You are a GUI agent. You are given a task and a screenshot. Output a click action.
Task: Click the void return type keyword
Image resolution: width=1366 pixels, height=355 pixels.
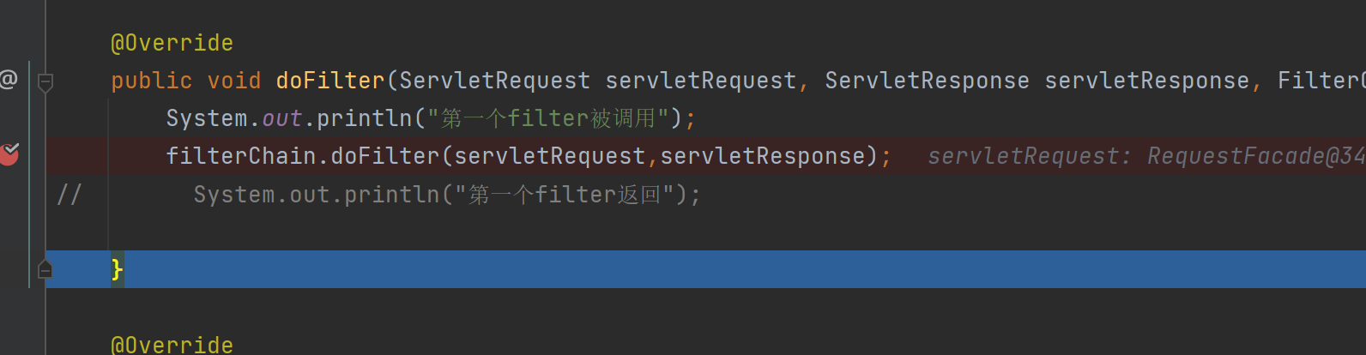tap(234, 81)
